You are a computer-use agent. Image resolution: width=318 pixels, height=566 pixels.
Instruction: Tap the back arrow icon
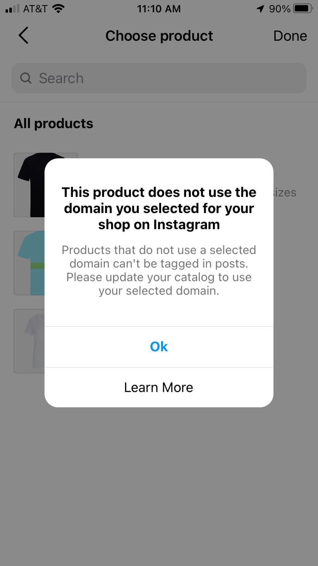coord(23,36)
